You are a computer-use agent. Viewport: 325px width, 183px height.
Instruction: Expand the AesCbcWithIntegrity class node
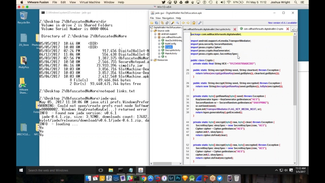click(159, 40)
